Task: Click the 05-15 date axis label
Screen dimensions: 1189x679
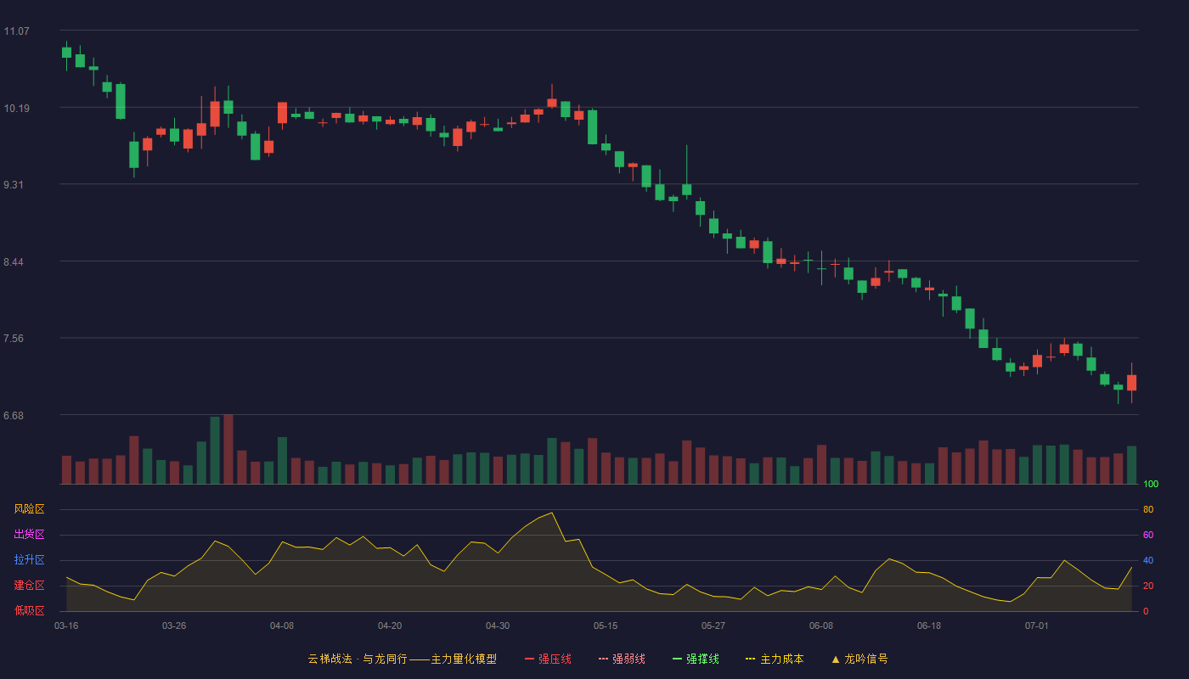Action: point(606,626)
